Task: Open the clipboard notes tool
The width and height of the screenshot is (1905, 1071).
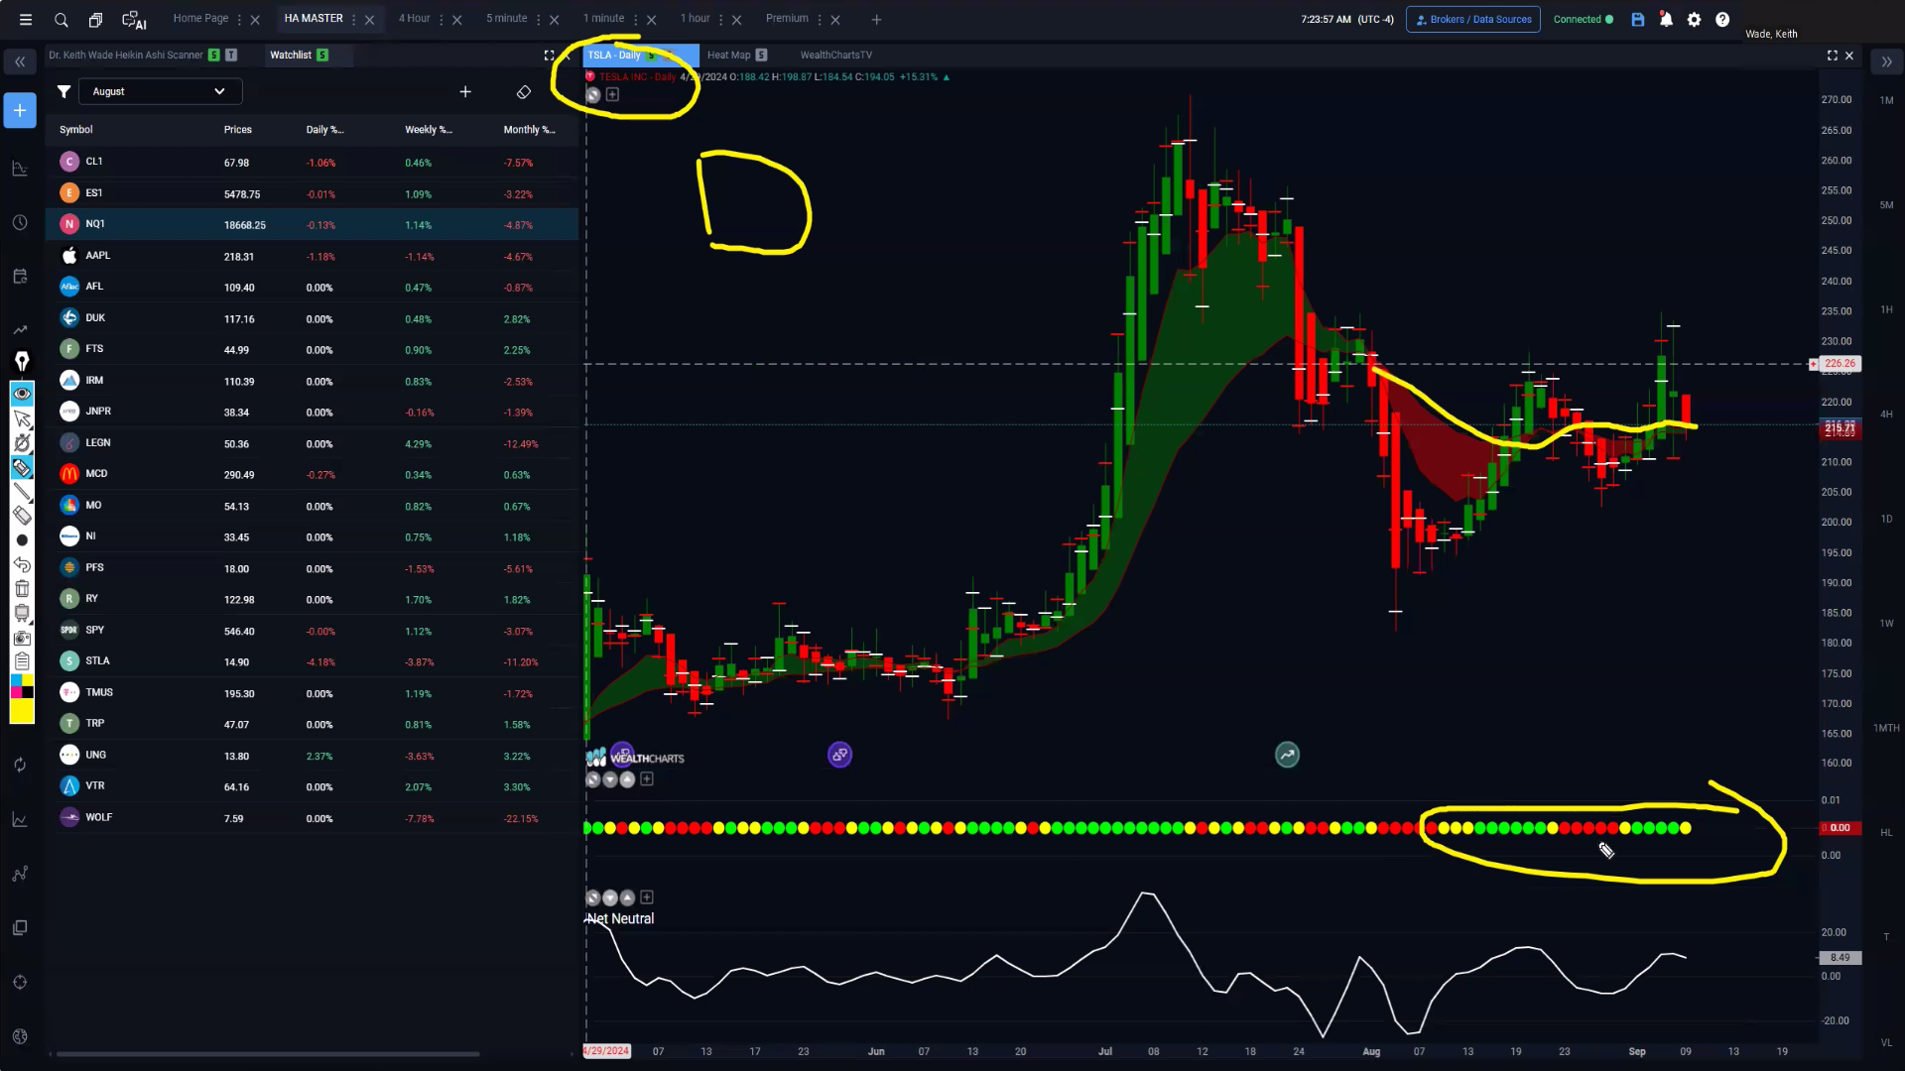Action: (x=22, y=661)
